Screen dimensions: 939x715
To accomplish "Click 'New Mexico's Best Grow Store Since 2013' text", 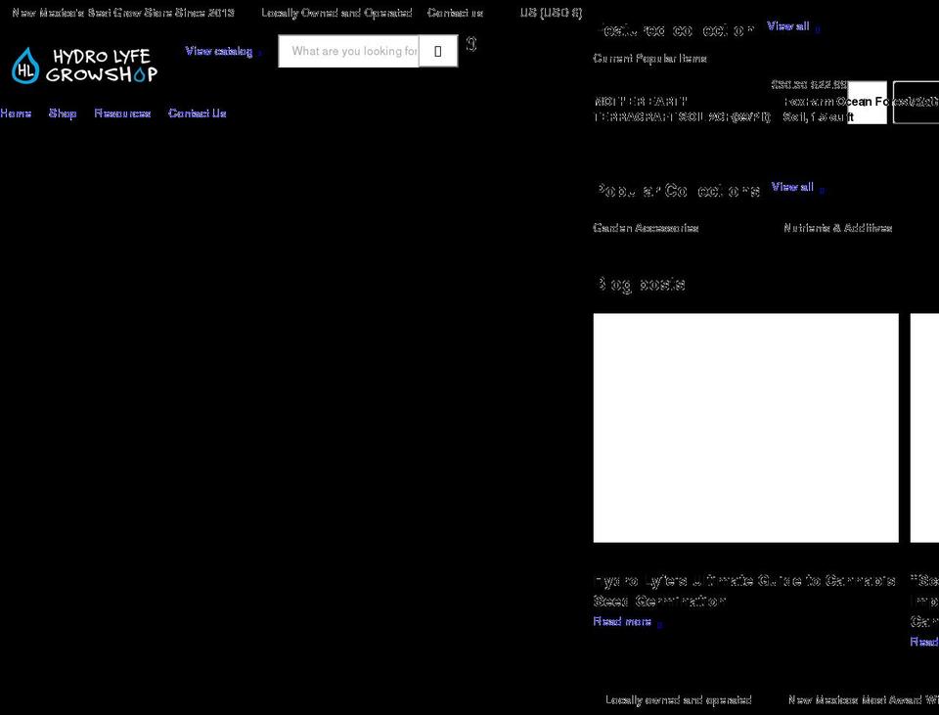I will (x=123, y=13).
